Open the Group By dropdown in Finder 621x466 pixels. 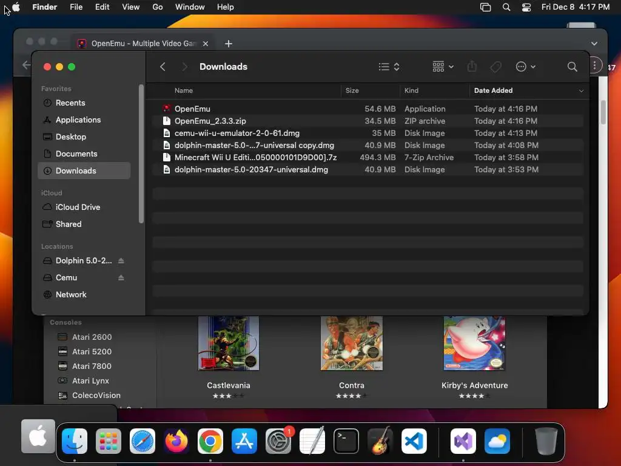tap(443, 67)
